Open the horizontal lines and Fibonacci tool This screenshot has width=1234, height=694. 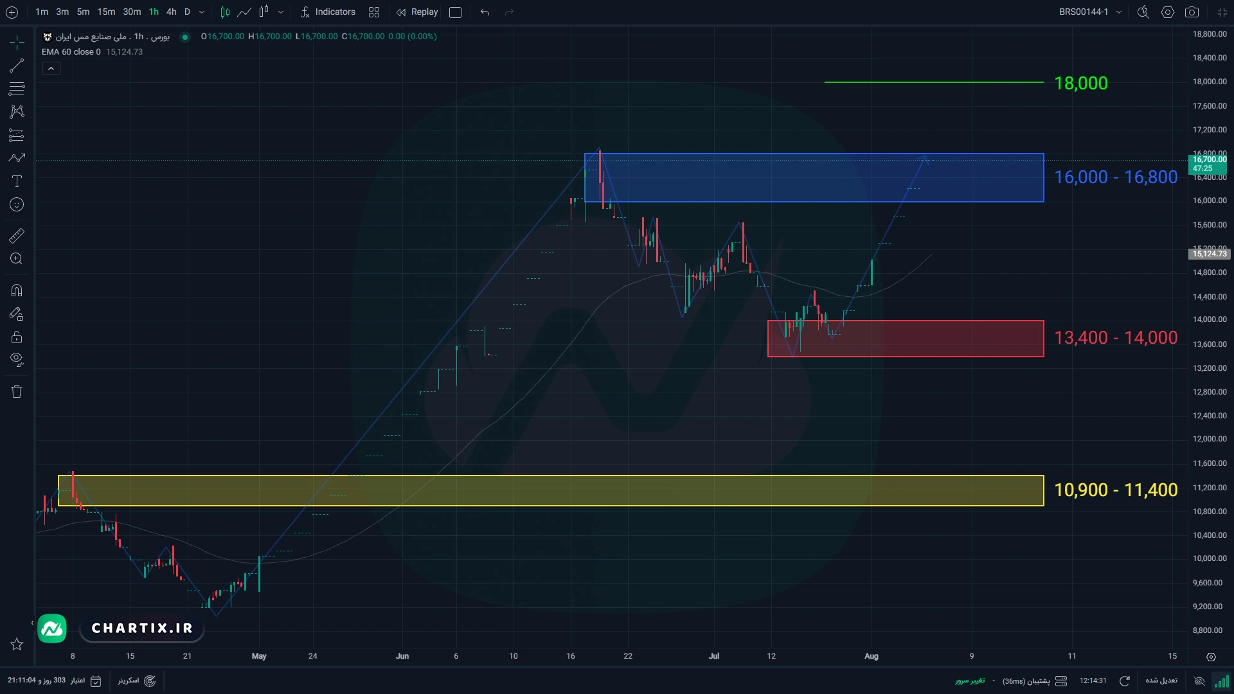tap(17, 89)
